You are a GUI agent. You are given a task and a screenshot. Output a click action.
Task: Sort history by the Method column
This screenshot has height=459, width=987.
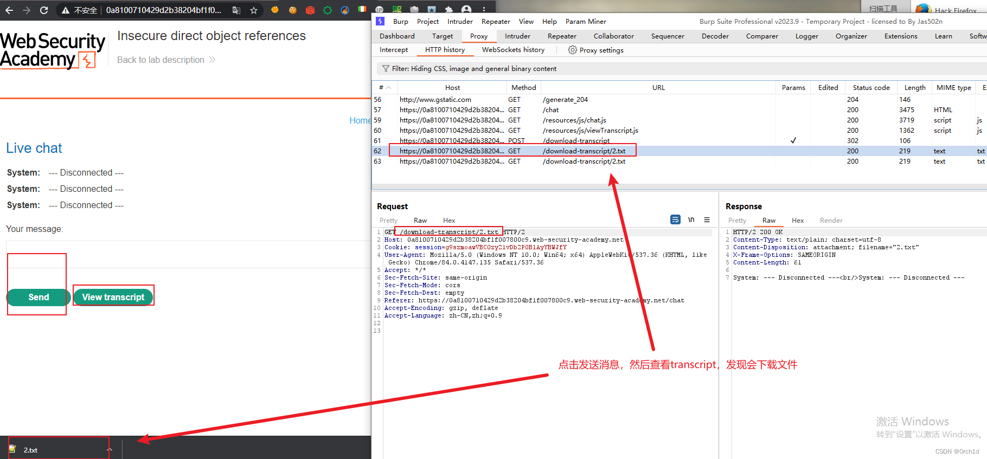click(x=523, y=88)
